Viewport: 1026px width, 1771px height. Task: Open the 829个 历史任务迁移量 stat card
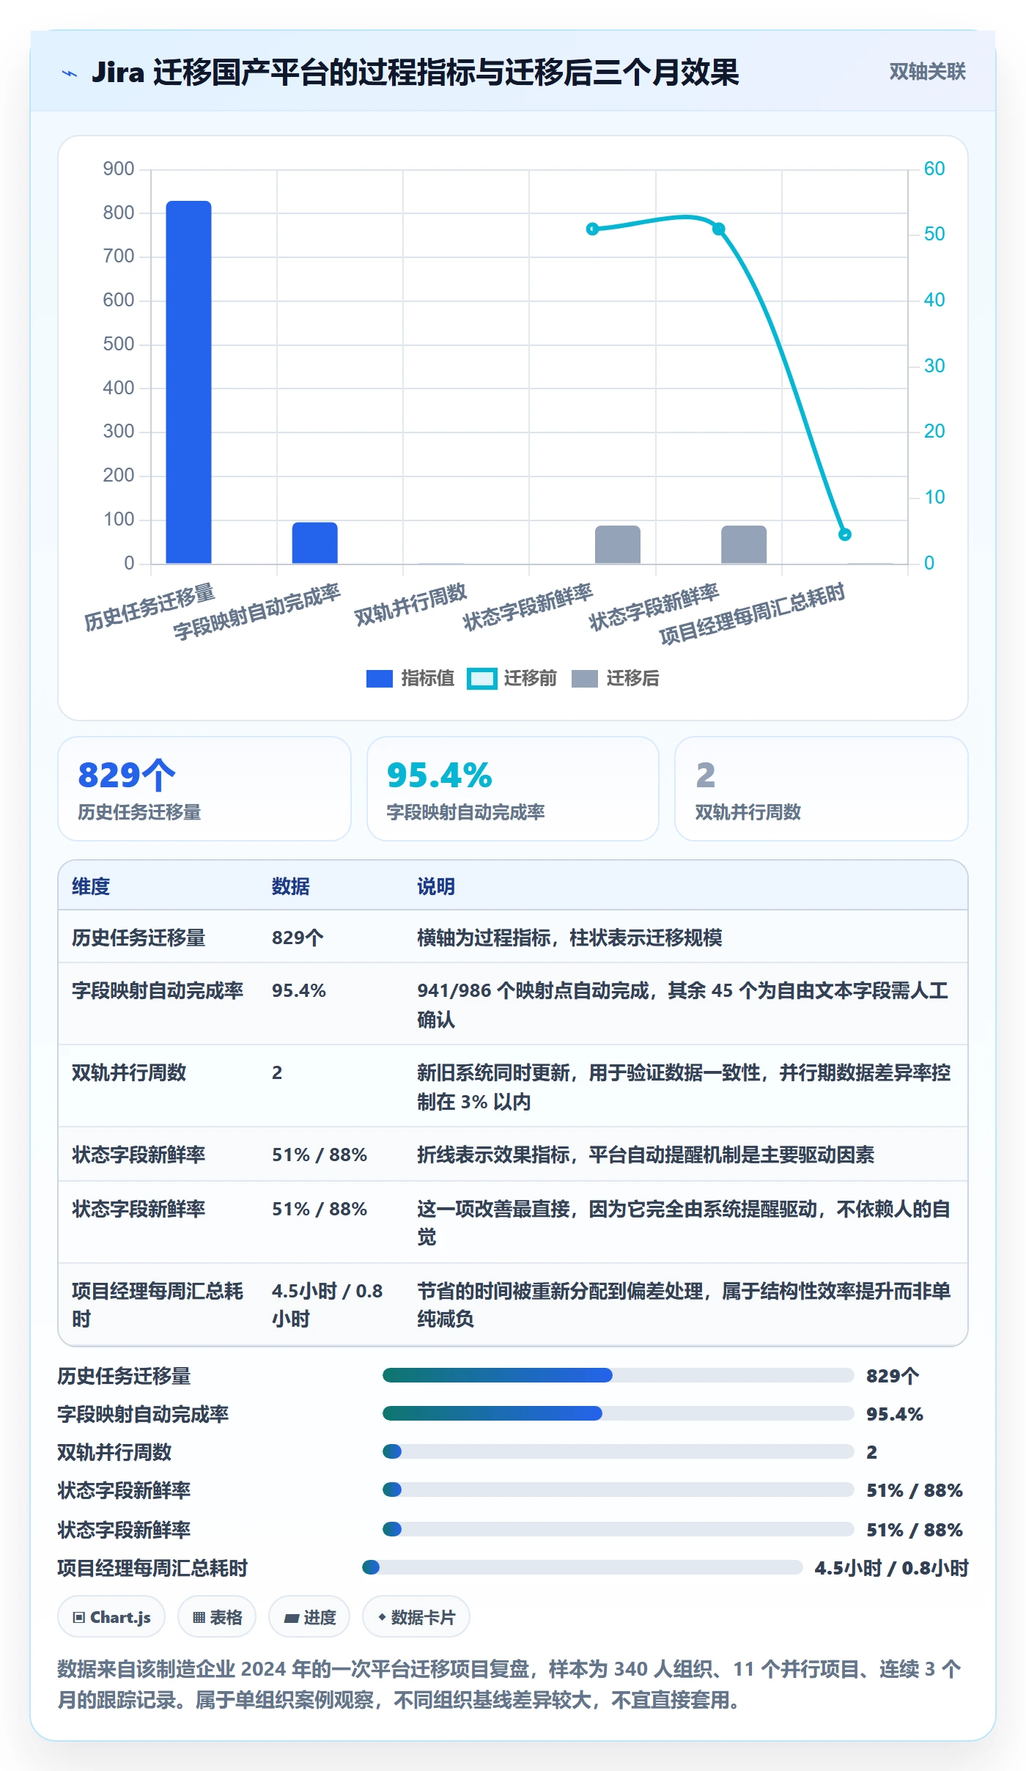204,789
